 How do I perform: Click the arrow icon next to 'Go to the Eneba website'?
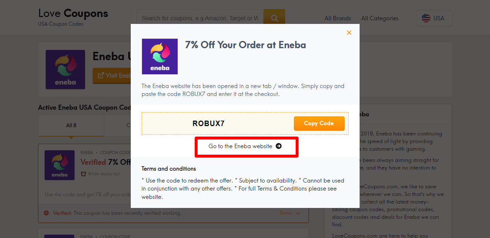pyautogui.click(x=278, y=146)
